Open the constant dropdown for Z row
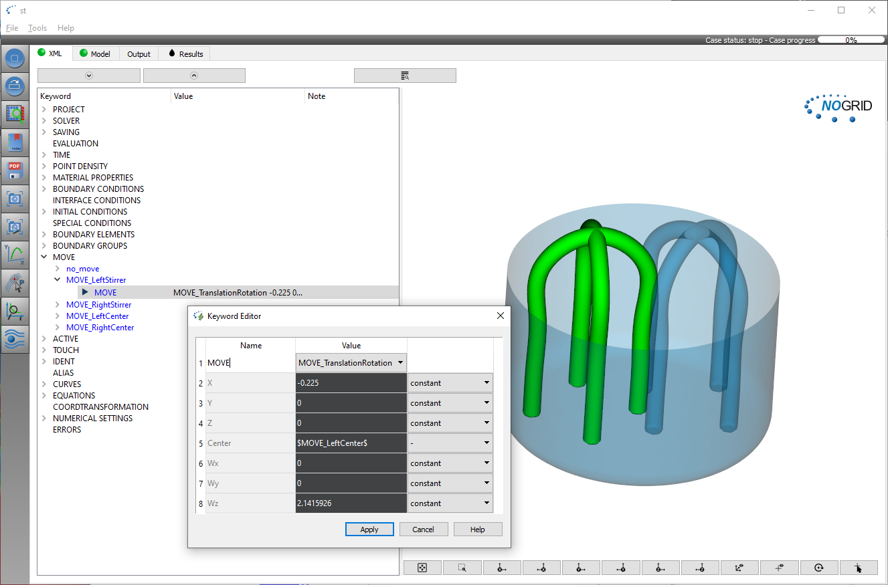 (x=450, y=423)
